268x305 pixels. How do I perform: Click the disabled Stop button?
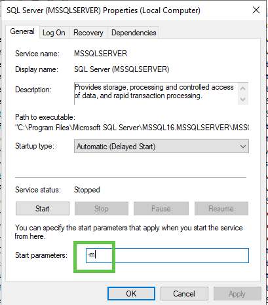tap(102, 209)
